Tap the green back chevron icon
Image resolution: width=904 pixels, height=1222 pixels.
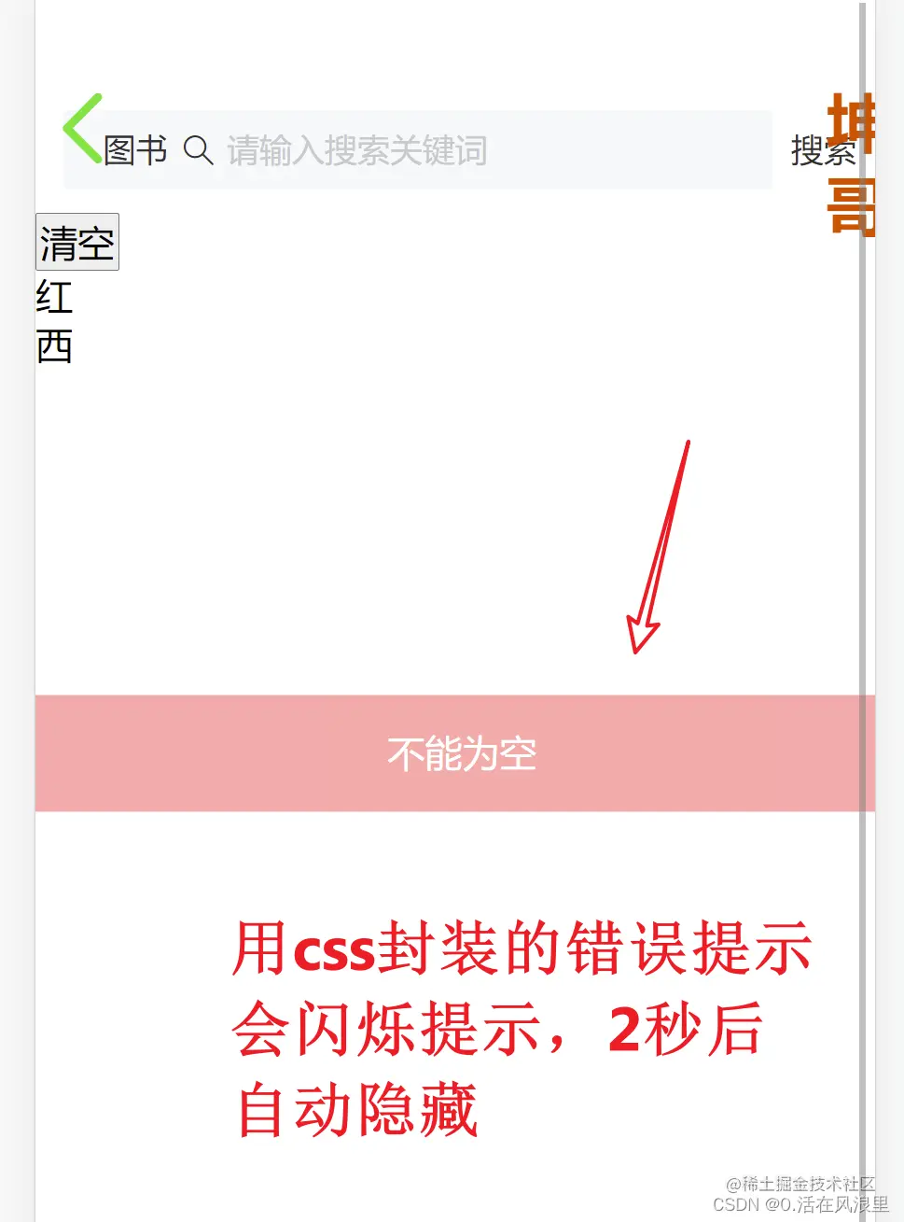(82, 128)
